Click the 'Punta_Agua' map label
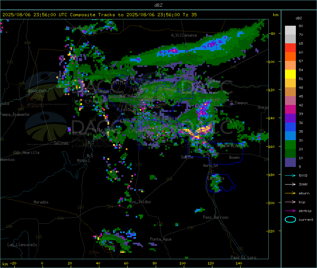 pyautogui.click(x=161, y=239)
